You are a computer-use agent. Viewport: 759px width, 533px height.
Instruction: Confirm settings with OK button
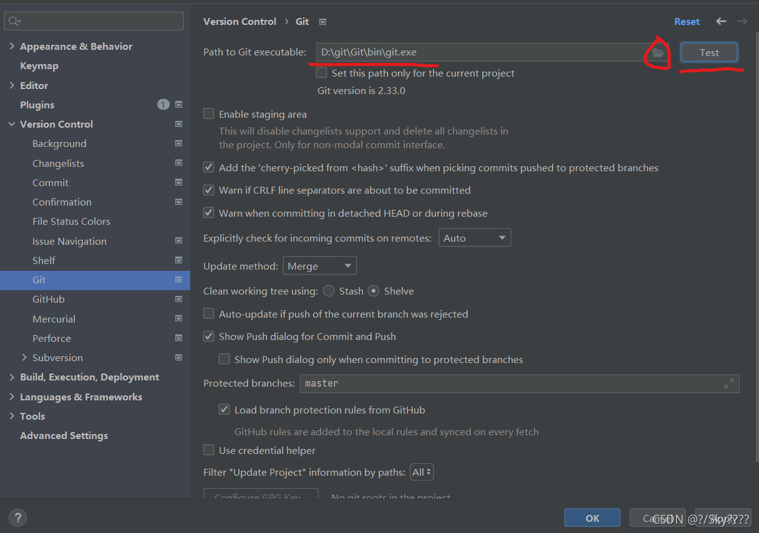pos(592,517)
